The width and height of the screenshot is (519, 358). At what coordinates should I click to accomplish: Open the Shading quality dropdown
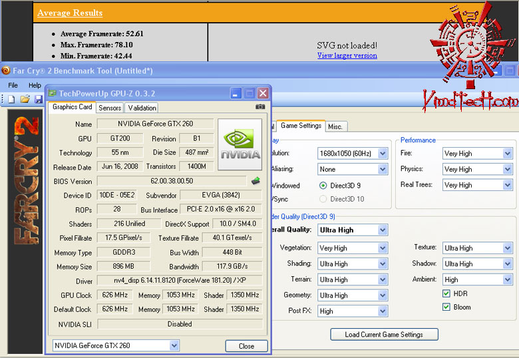pyautogui.click(x=353, y=264)
